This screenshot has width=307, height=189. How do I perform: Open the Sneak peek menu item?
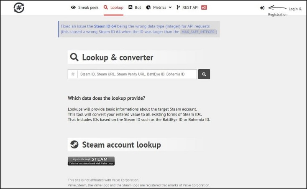pyautogui.click(x=88, y=8)
